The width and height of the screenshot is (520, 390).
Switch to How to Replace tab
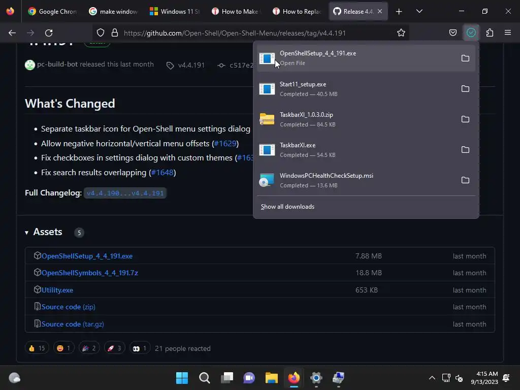(297, 12)
